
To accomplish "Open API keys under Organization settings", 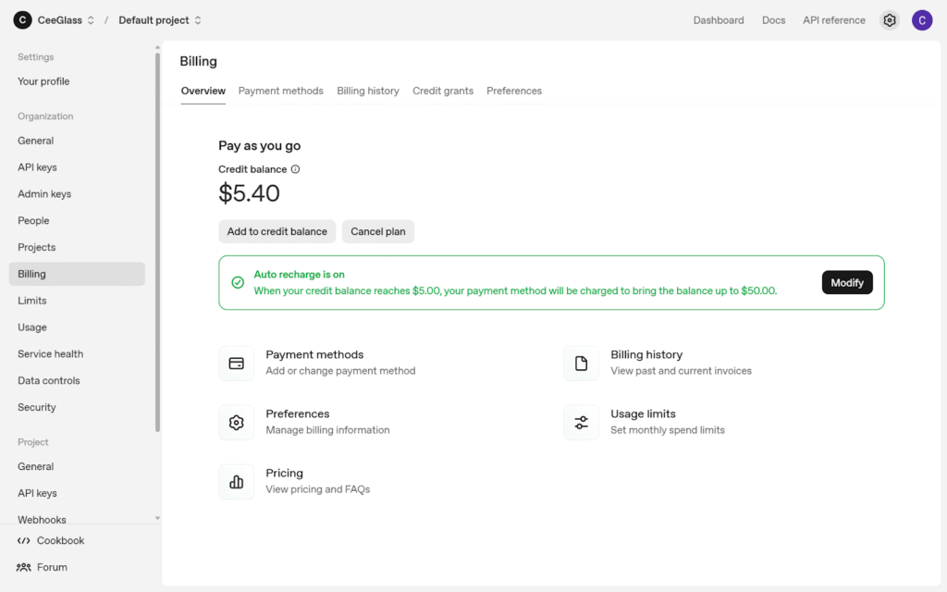I will tap(37, 167).
